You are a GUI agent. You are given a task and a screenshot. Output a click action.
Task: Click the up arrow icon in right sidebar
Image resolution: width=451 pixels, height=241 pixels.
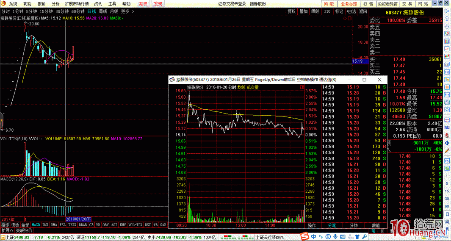pos(447,19)
